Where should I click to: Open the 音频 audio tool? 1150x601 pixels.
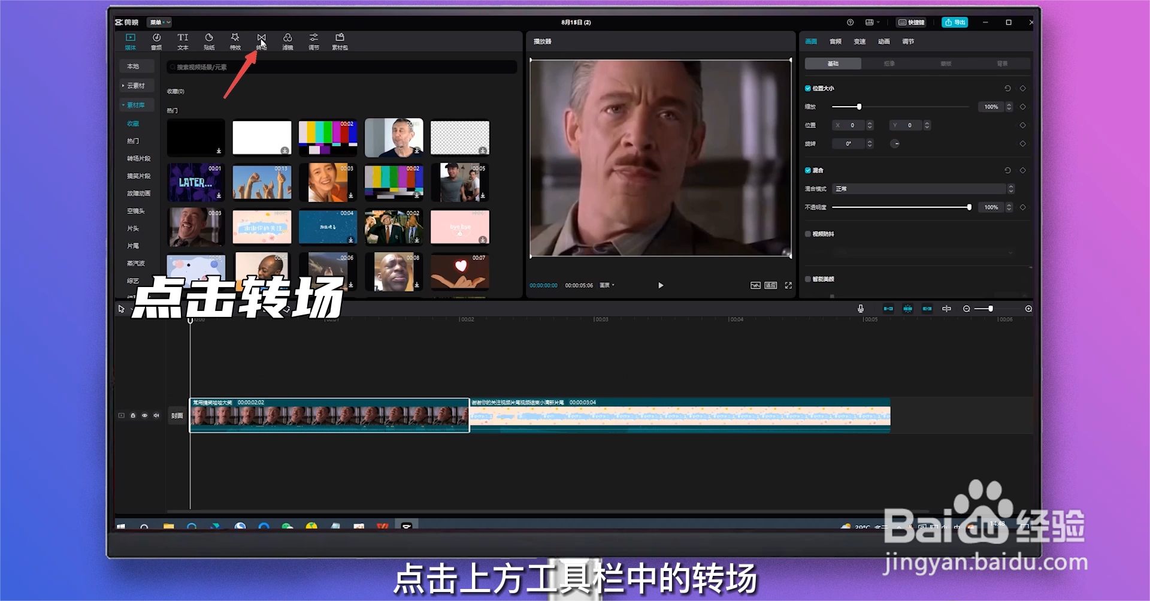click(156, 41)
